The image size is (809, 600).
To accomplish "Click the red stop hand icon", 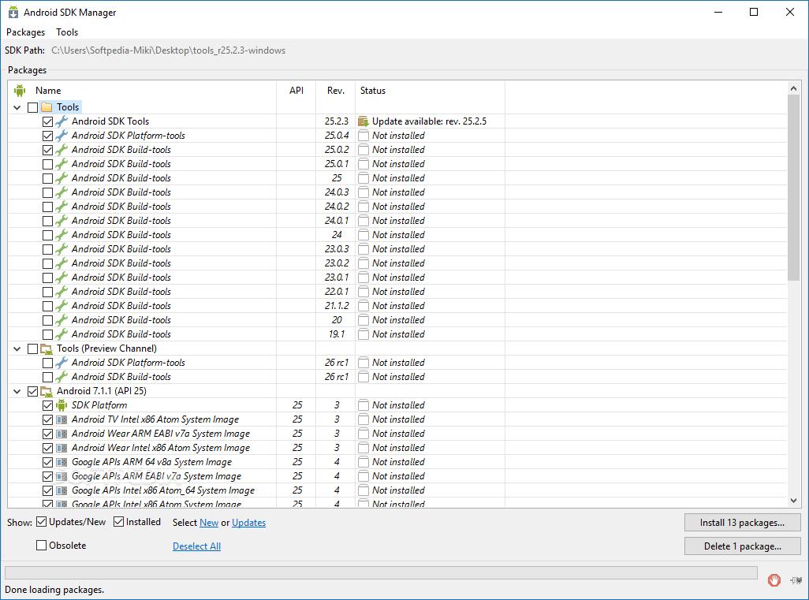I will [774, 580].
